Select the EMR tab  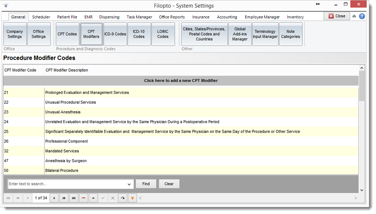pyautogui.click(x=88, y=17)
